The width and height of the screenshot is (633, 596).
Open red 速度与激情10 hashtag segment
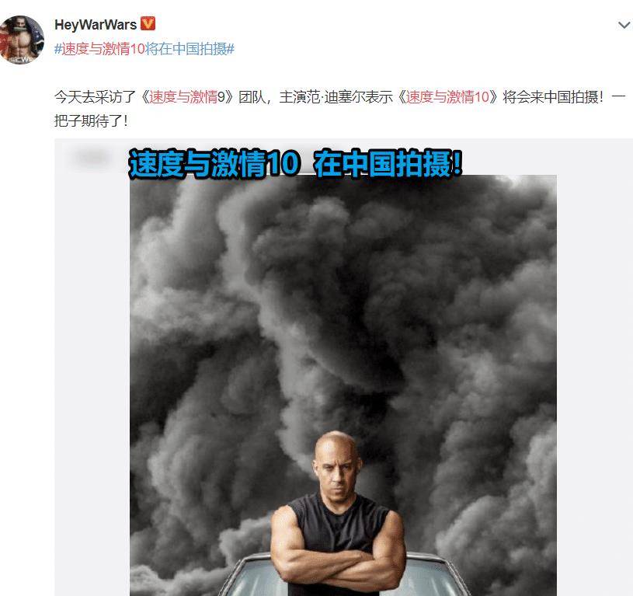[x=103, y=49]
